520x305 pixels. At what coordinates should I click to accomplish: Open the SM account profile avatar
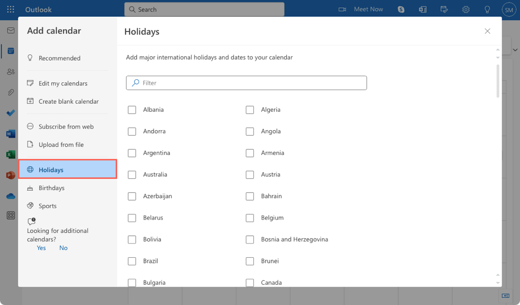508,9
